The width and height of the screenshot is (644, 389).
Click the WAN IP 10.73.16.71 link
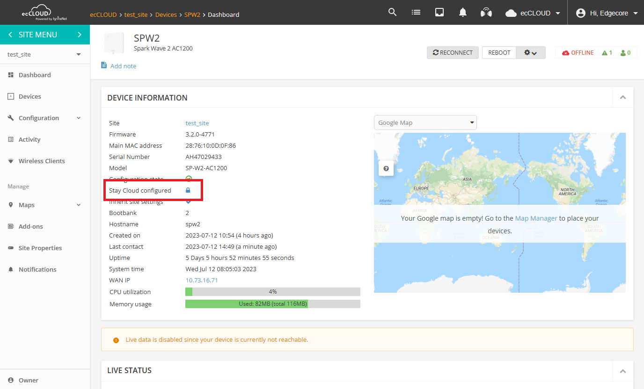pyautogui.click(x=202, y=280)
